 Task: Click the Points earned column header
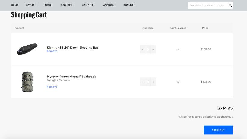tap(178, 28)
